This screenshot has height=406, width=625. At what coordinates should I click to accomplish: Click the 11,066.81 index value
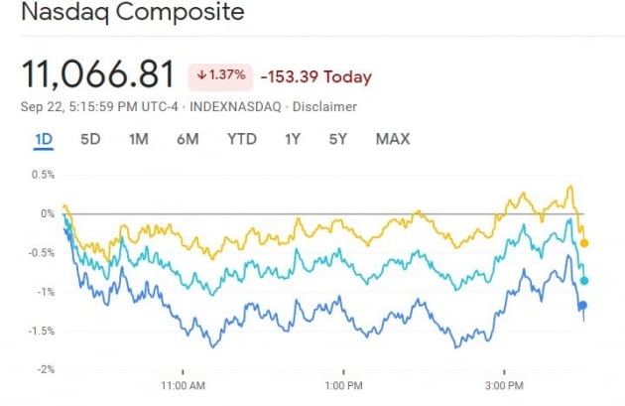click(x=98, y=74)
